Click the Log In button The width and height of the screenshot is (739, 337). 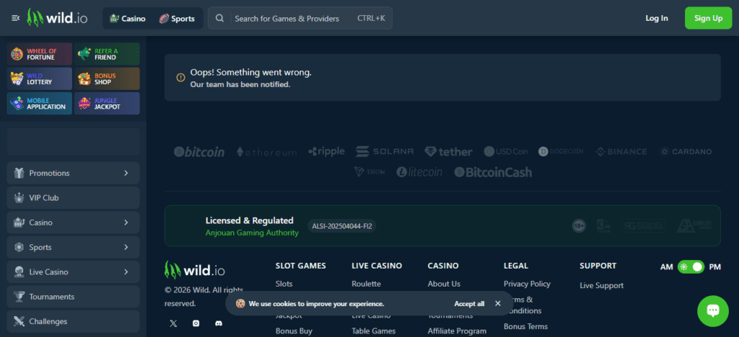click(657, 18)
